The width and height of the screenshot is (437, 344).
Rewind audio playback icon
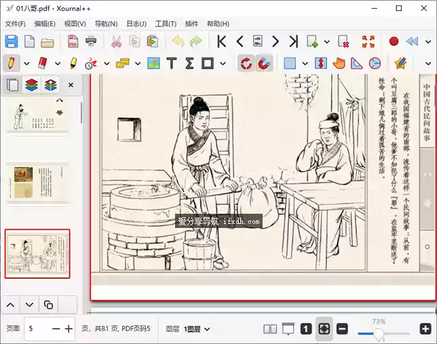(x=412, y=41)
